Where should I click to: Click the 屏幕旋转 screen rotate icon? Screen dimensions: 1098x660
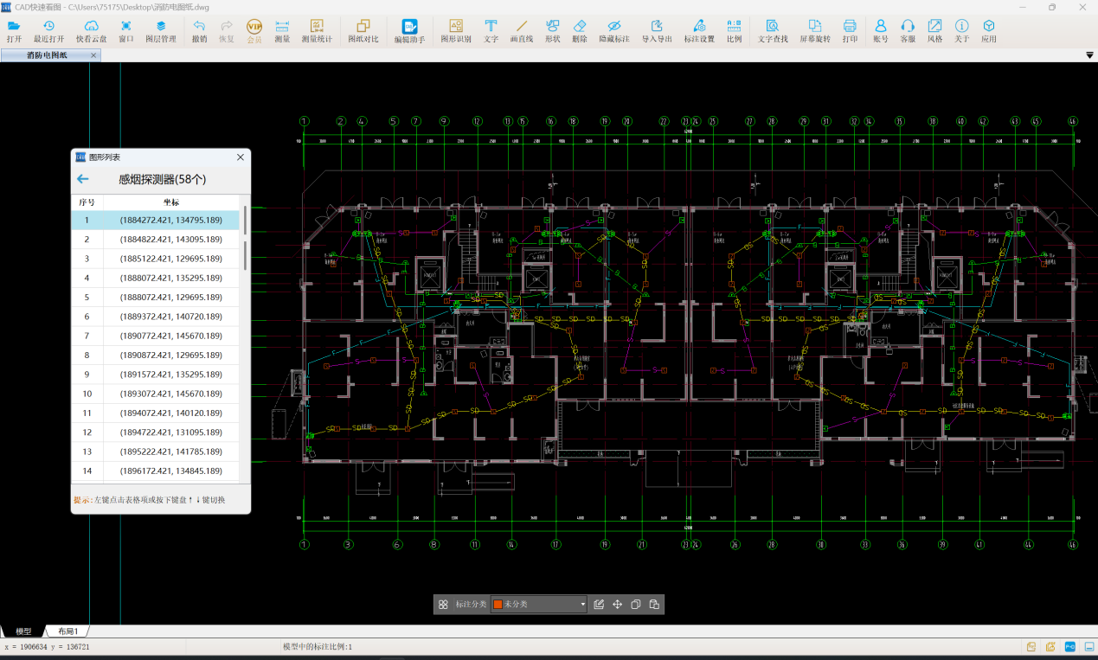point(814,31)
